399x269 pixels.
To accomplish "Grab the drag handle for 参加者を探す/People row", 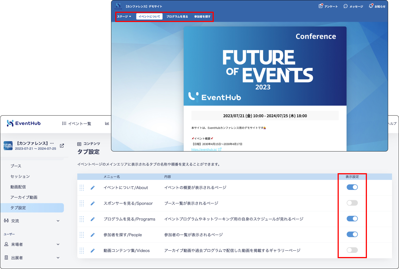I will (82, 235).
